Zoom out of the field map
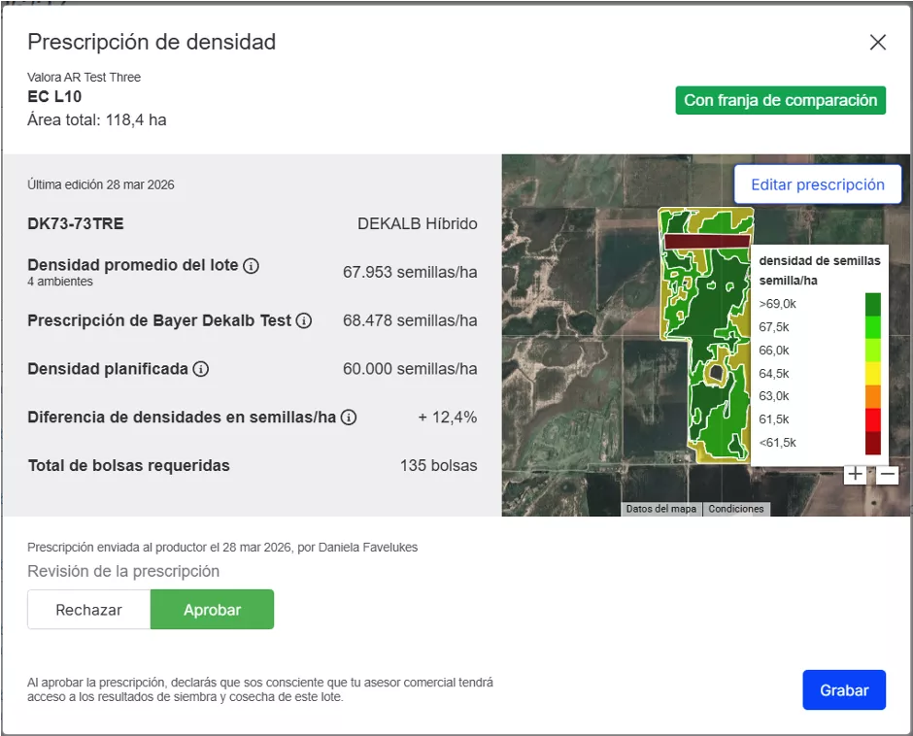The height and width of the screenshot is (736, 913). (889, 473)
